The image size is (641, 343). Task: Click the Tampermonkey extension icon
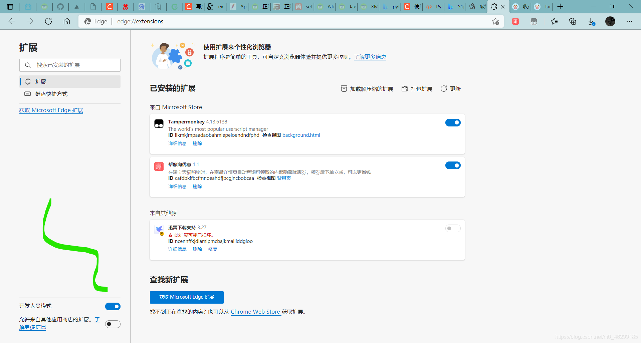pyautogui.click(x=159, y=124)
